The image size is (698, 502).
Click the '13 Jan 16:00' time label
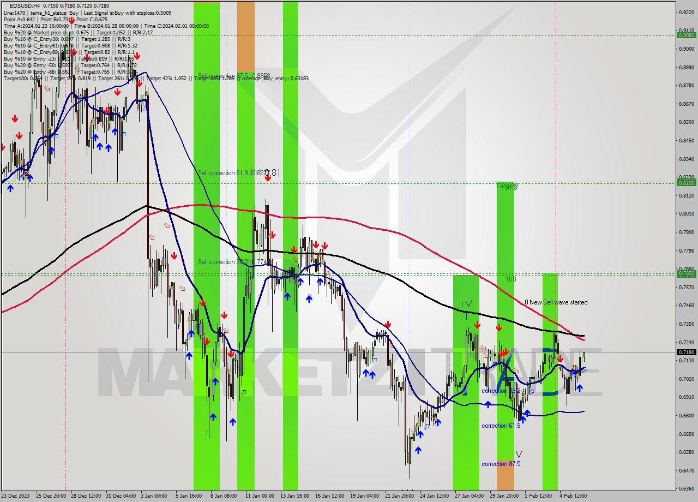click(x=294, y=496)
